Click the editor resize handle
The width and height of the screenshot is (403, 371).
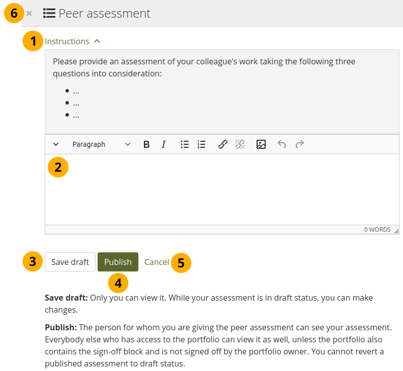[396, 230]
